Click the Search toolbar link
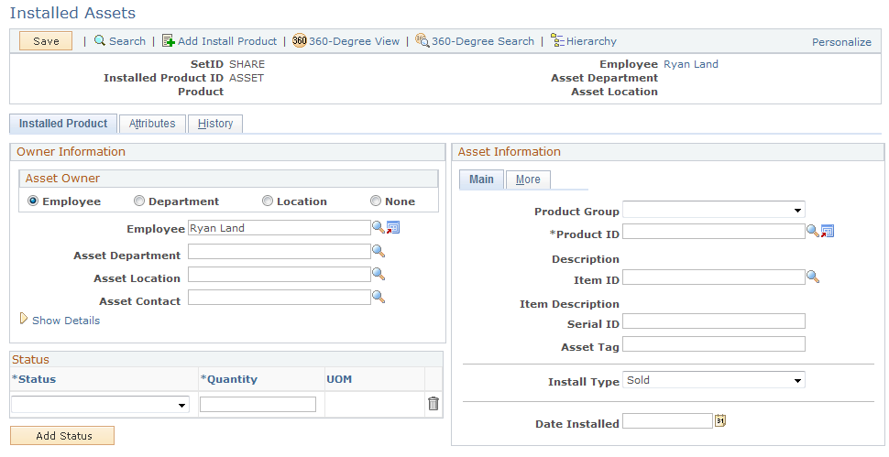 [x=127, y=41]
